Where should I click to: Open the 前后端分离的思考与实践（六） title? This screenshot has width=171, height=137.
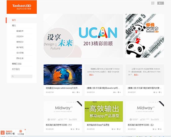59,125
